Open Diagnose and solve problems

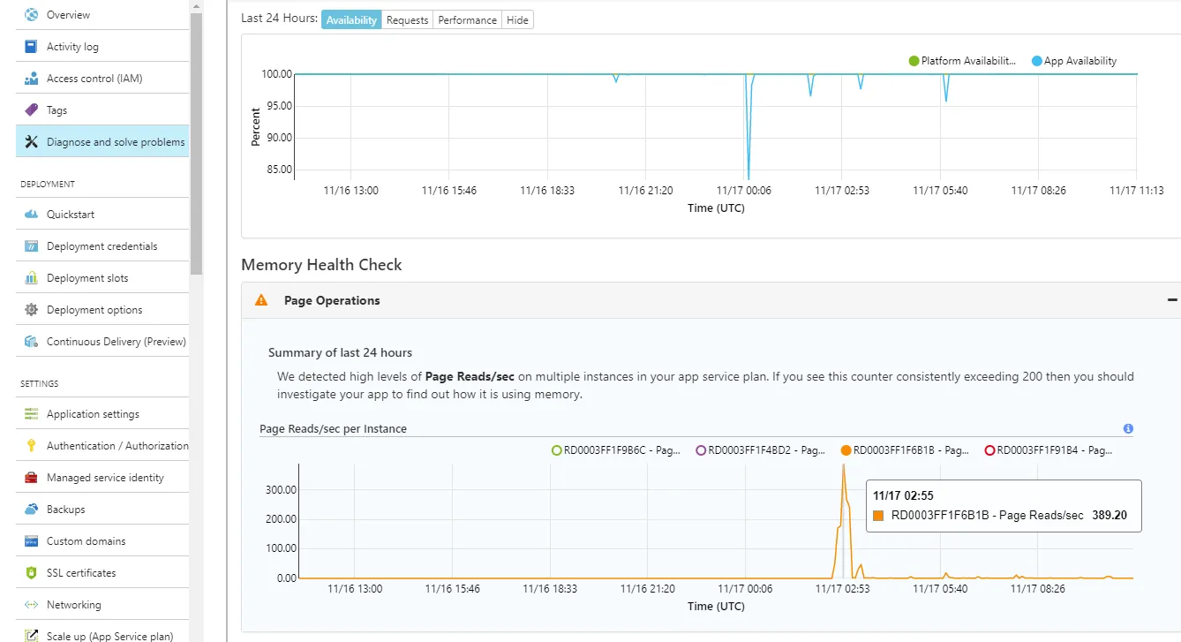tap(102, 141)
